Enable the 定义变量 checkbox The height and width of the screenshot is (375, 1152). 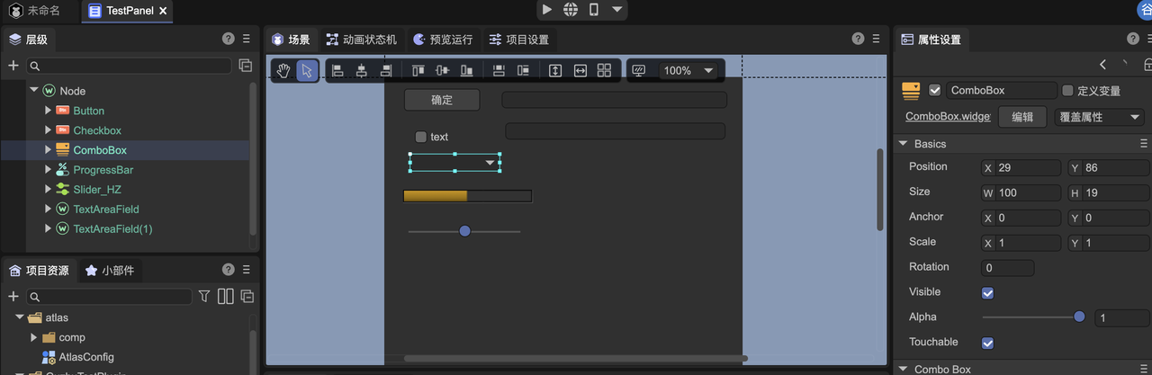pyautogui.click(x=1067, y=91)
